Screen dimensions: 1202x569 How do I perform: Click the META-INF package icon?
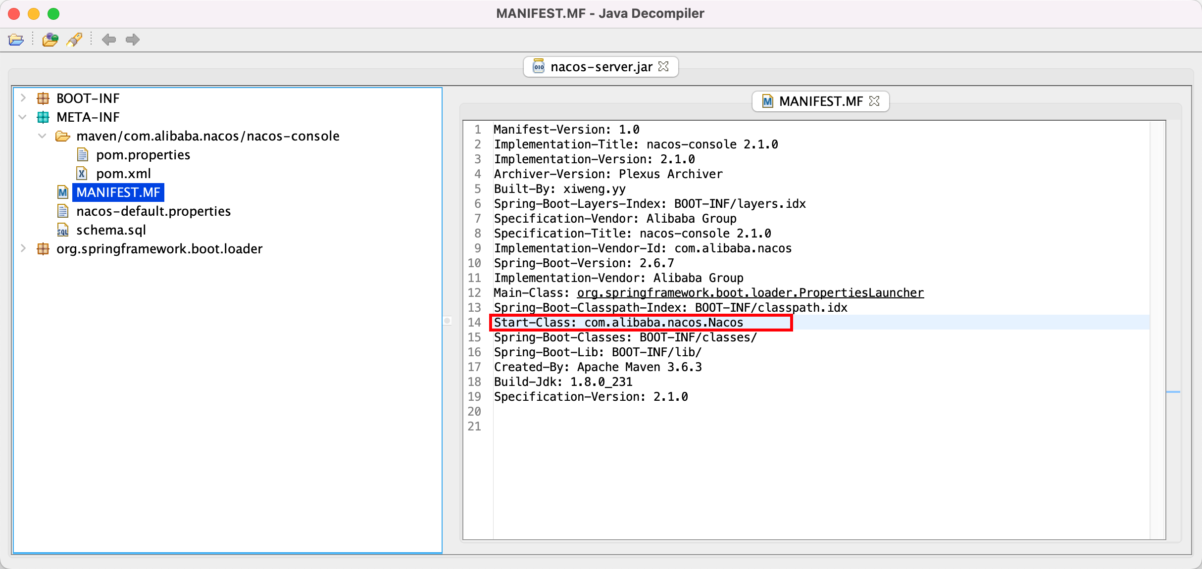pos(43,117)
